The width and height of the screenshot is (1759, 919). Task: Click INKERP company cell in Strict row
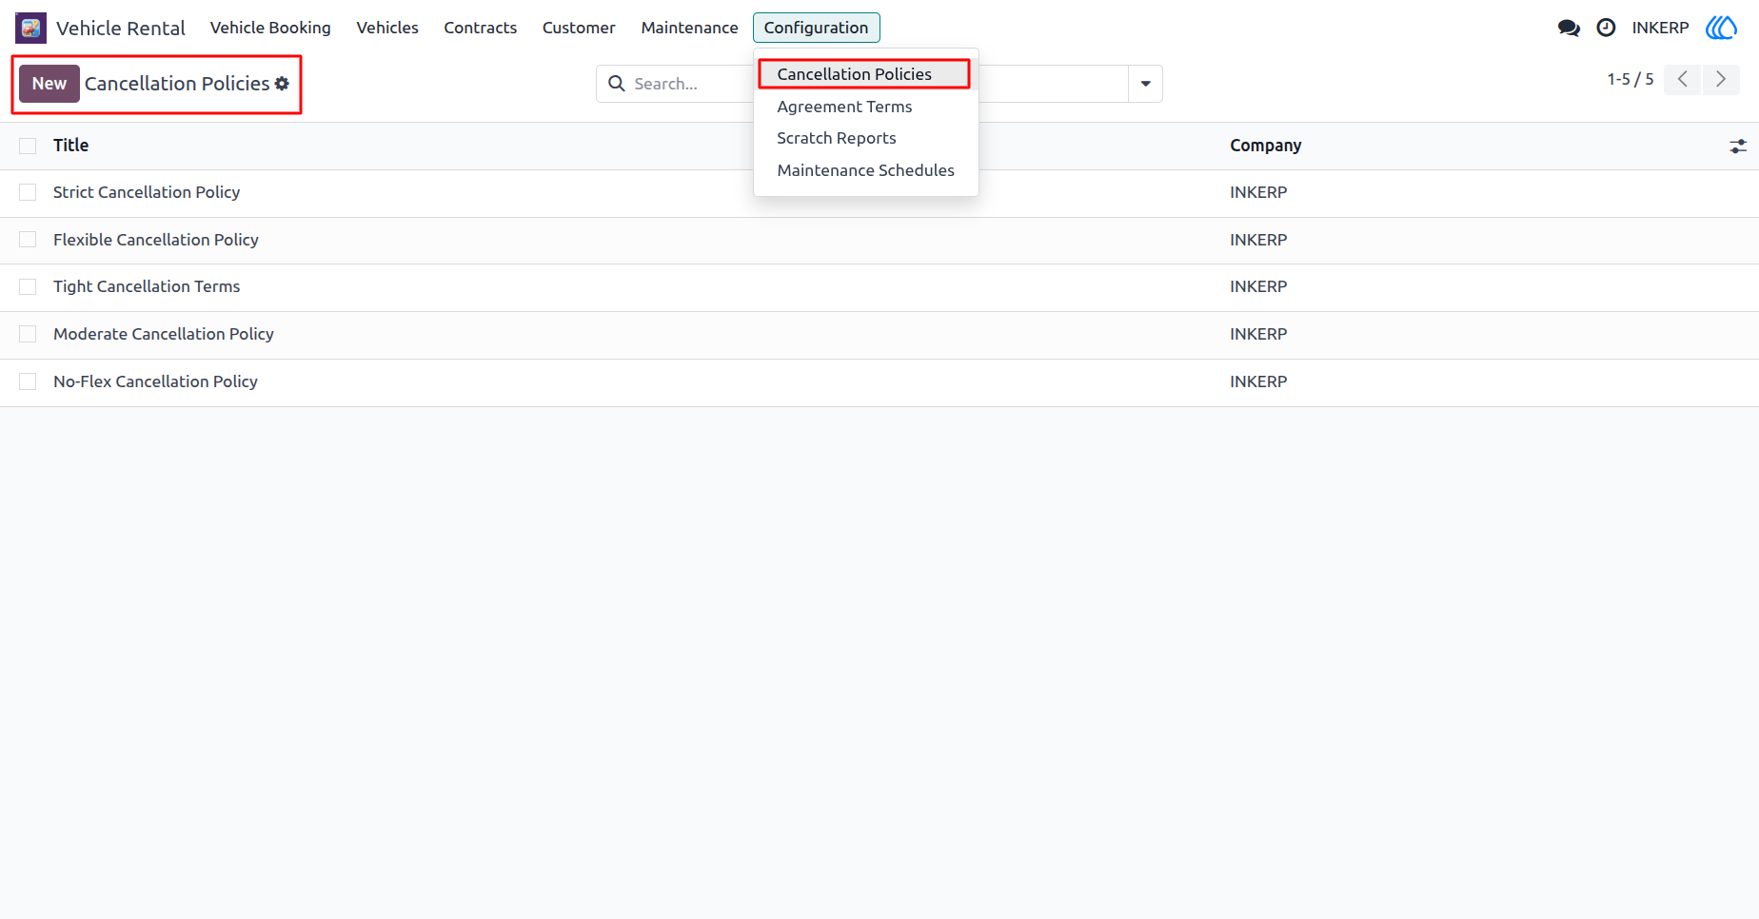[x=1258, y=192]
